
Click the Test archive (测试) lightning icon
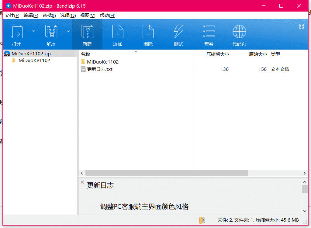(x=178, y=32)
